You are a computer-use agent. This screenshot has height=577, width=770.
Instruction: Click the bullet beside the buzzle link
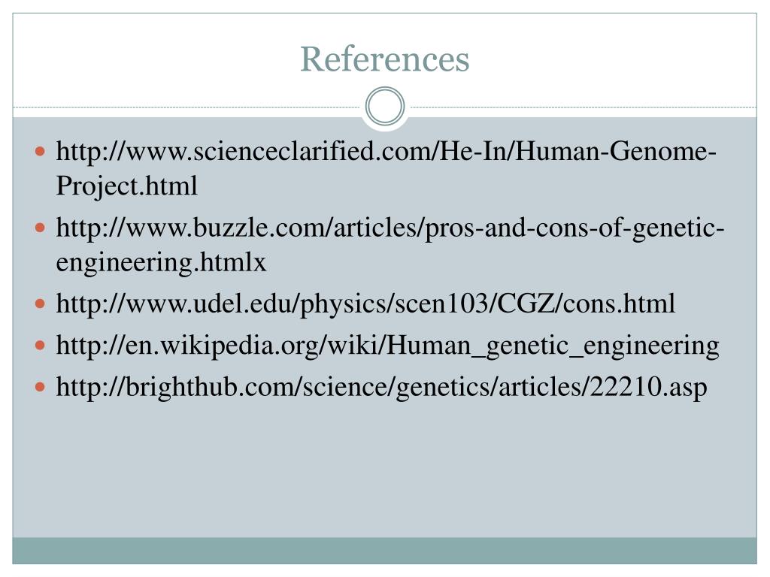pyautogui.click(x=41, y=228)
